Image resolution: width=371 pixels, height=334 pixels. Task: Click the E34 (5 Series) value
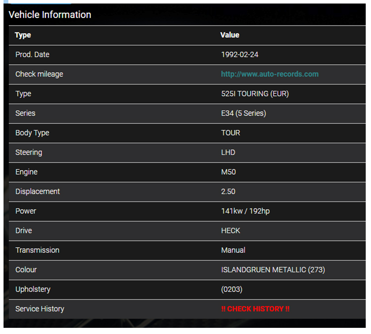coord(243,113)
